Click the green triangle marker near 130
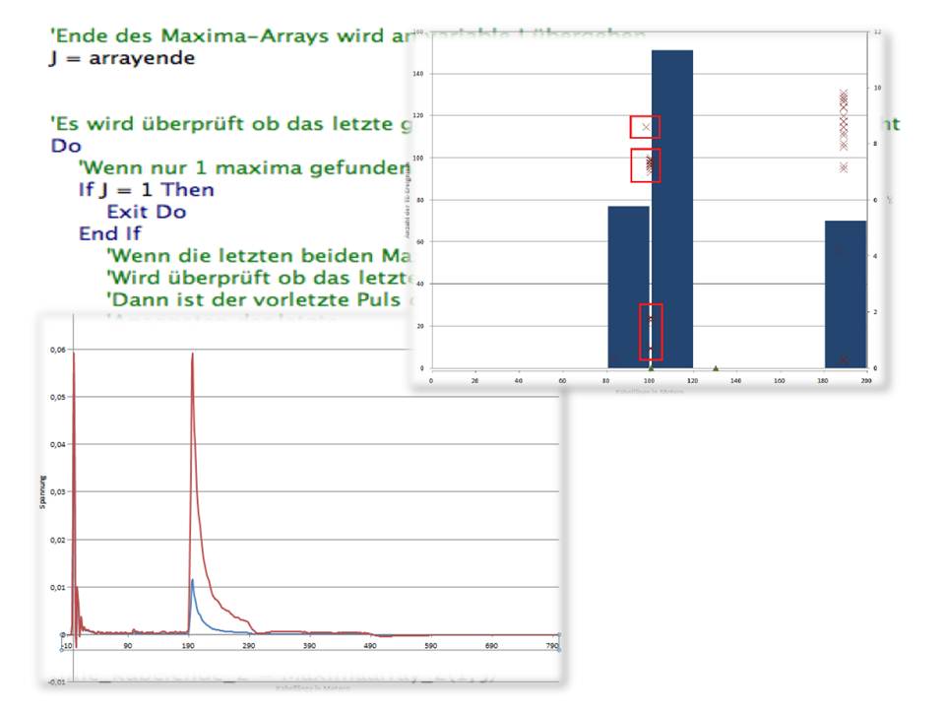This screenshot has height=709, width=945. 716,368
